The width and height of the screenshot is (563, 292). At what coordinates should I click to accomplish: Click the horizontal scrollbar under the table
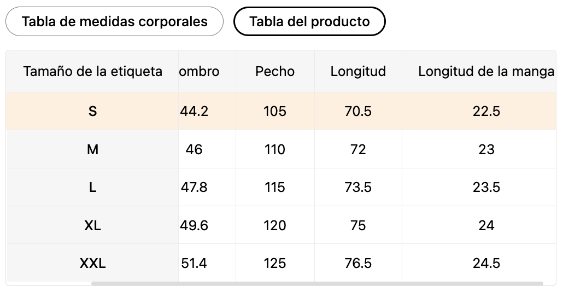(x=317, y=283)
